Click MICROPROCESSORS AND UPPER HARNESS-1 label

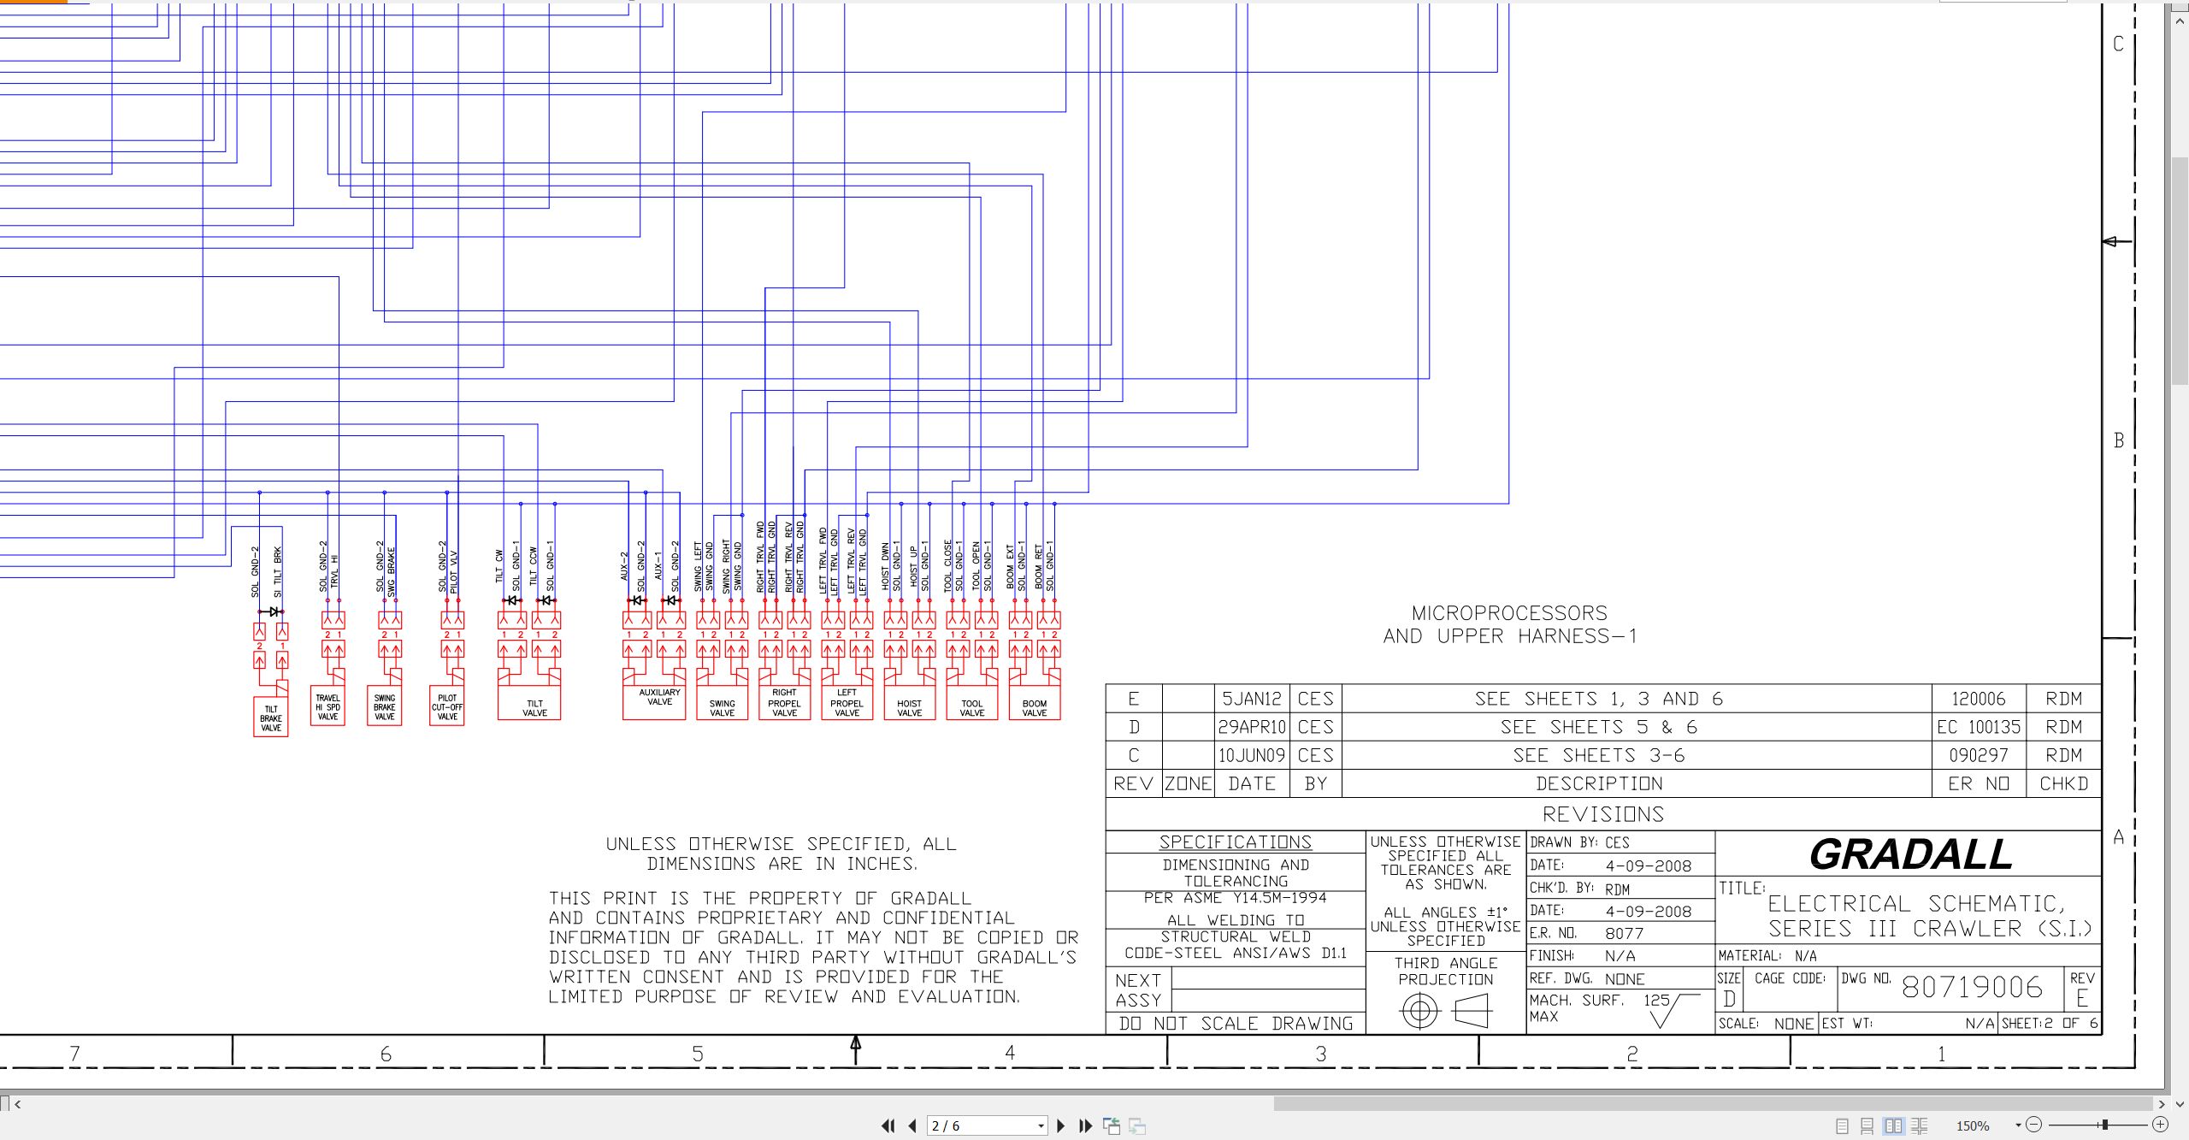[1510, 624]
